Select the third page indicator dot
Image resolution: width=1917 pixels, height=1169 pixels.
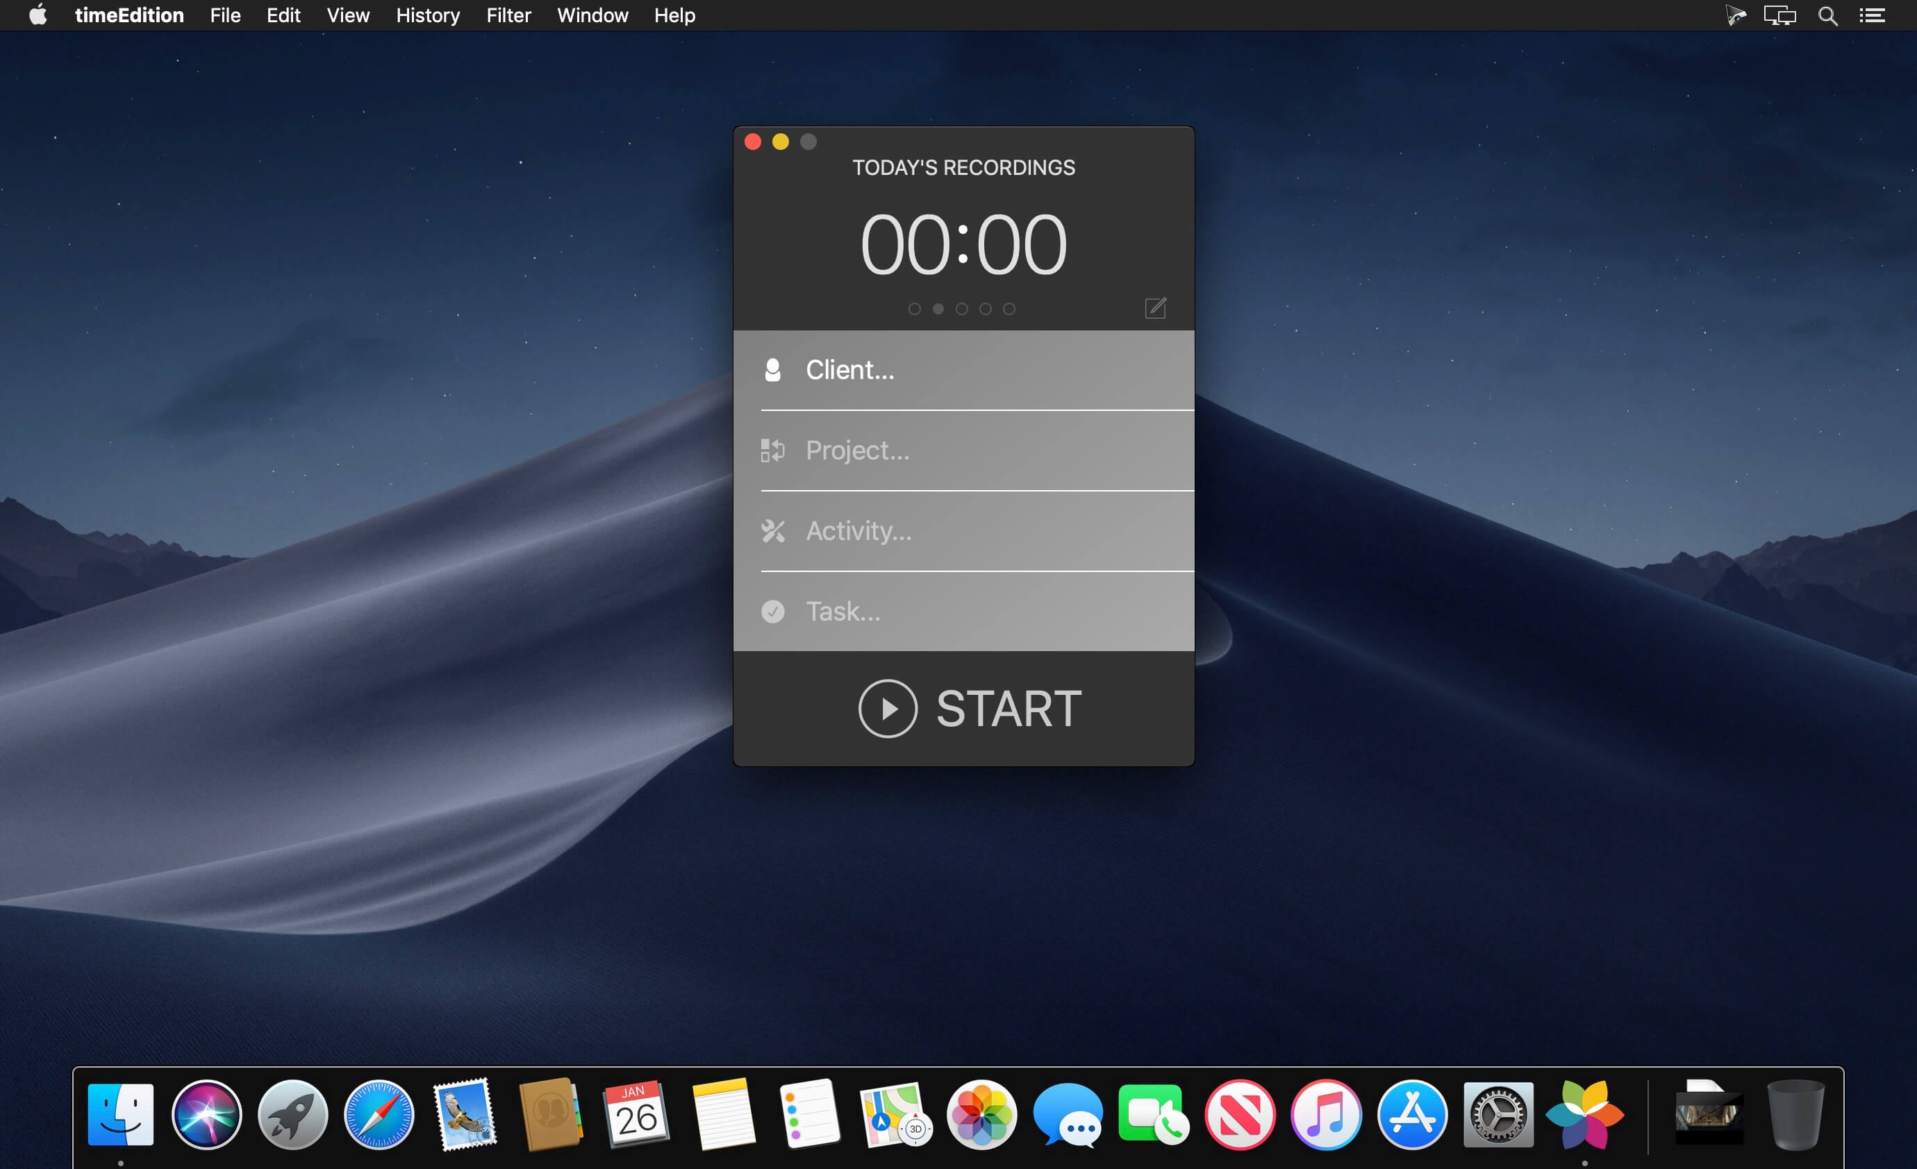pos(961,309)
